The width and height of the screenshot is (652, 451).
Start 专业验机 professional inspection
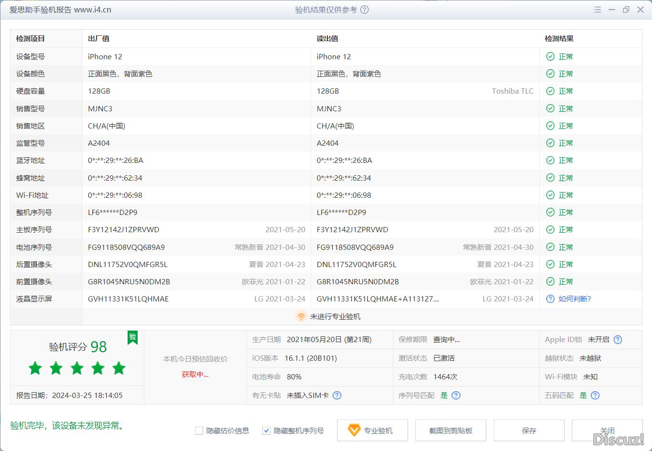pos(372,430)
